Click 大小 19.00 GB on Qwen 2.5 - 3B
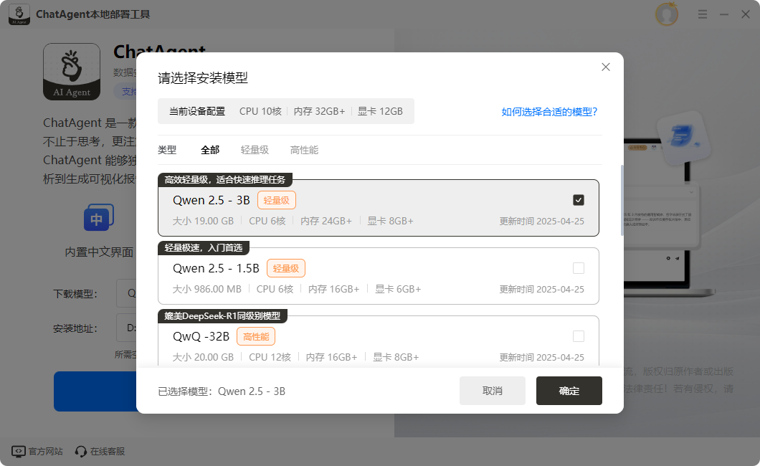Screen dimensions: 760x466 pyautogui.click(x=203, y=221)
